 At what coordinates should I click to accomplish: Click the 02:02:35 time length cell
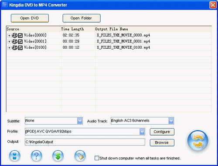pos(71,35)
